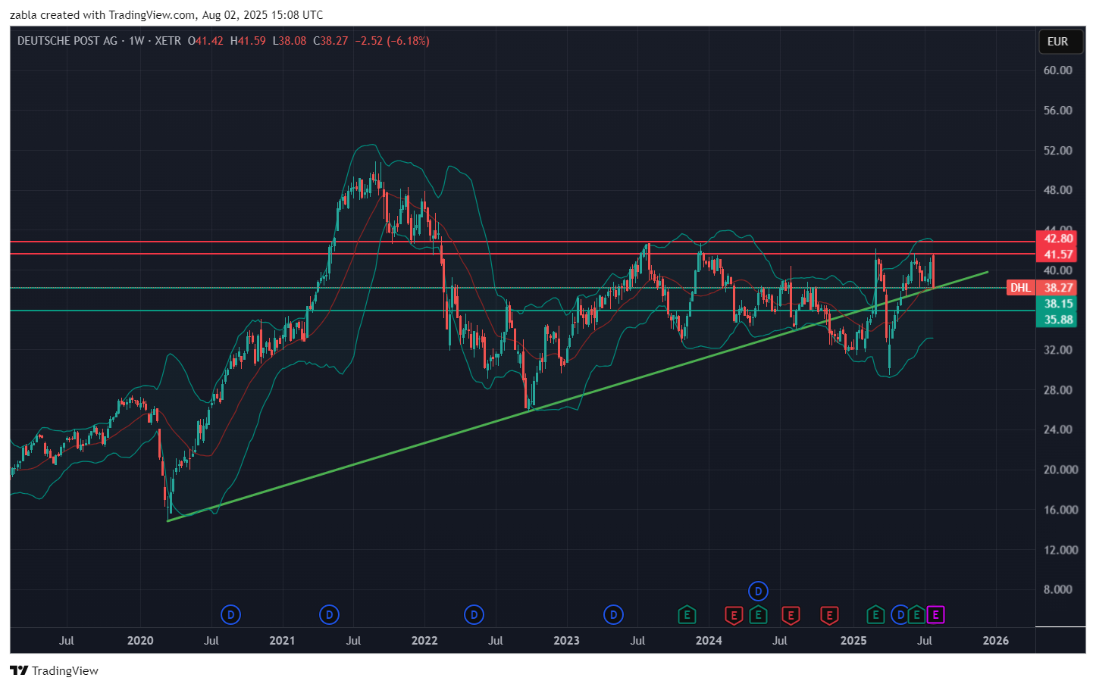Click the magenta upcoming earnings marker
1096x687 pixels.
(x=936, y=614)
